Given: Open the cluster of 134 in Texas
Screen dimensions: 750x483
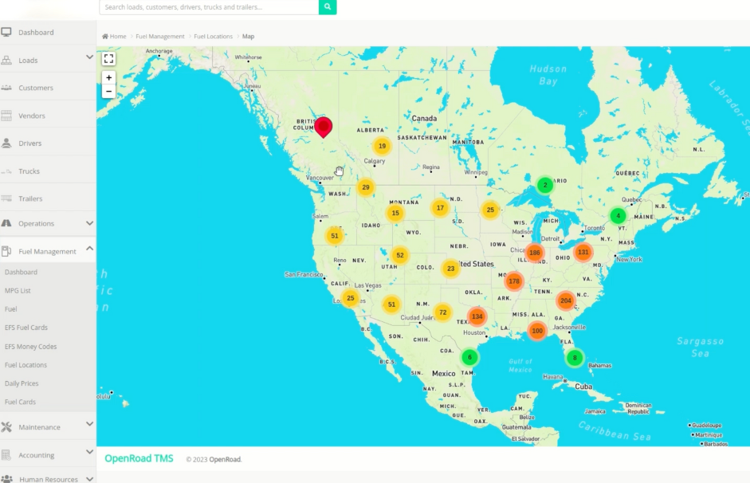Looking at the screenshot, I should (477, 316).
